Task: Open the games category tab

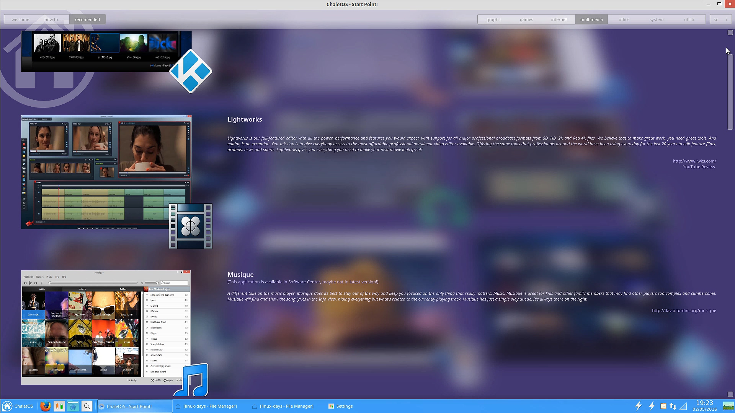Action: (x=526, y=20)
